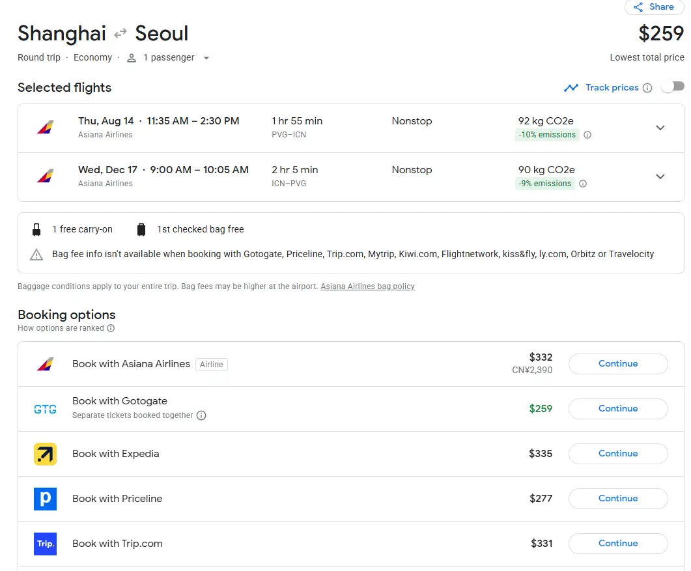
Task: Click the Expedia logo icon
Action: [x=45, y=454]
